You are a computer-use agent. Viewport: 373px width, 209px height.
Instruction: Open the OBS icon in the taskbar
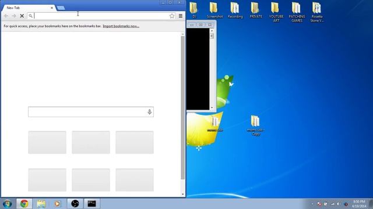click(75, 204)
